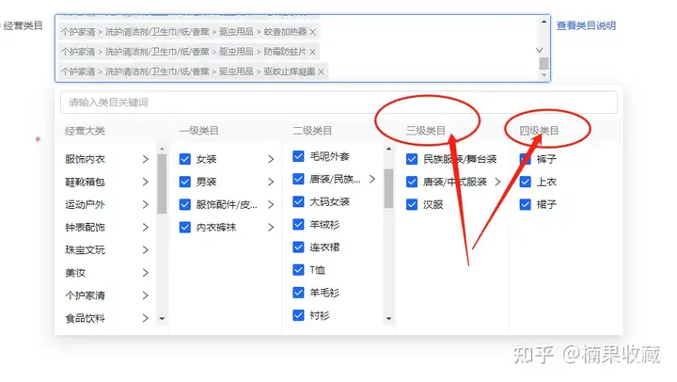The image size is (677, 382).
Task: Remove the 蚊香加热器 category tag
Action: [312, 32]
